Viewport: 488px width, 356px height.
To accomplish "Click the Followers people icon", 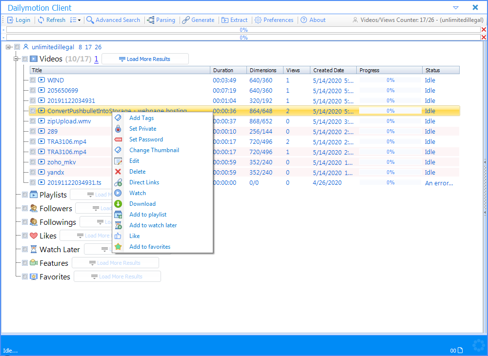I will pos(34,208).
